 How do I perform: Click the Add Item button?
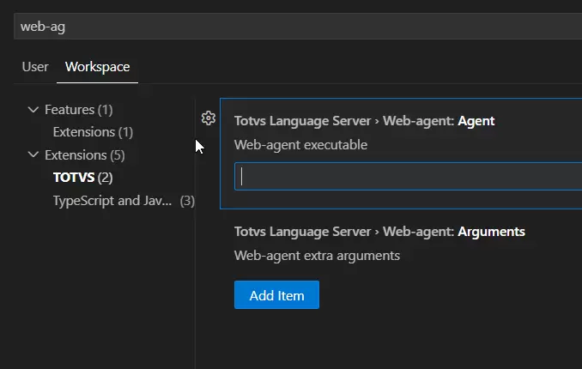click(x=276, y=295)
